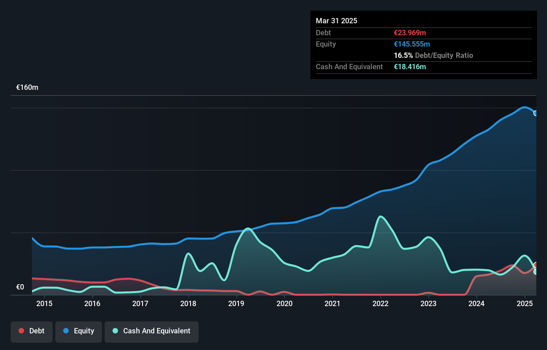Click the teal Cash legend dot
The height and width of the screenshot is (350, 547).
115,331
